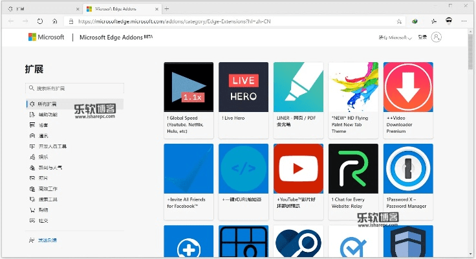Image resolution: width=476 pixels, height=259 pixels.
Task: Open a new browser tab
Action: click(166, 8)
